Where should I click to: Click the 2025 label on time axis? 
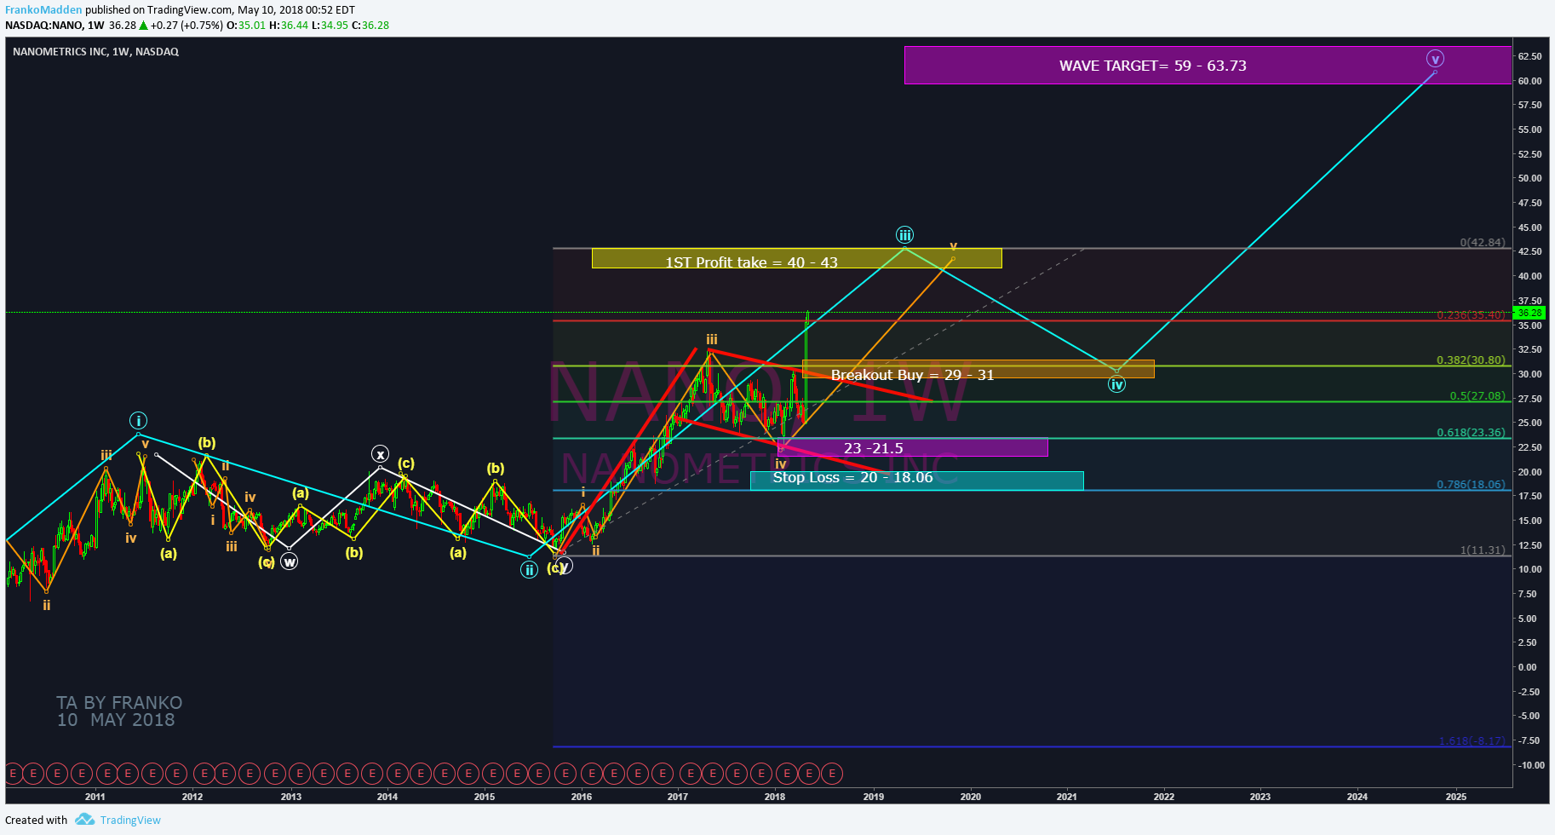point(1456,798)
